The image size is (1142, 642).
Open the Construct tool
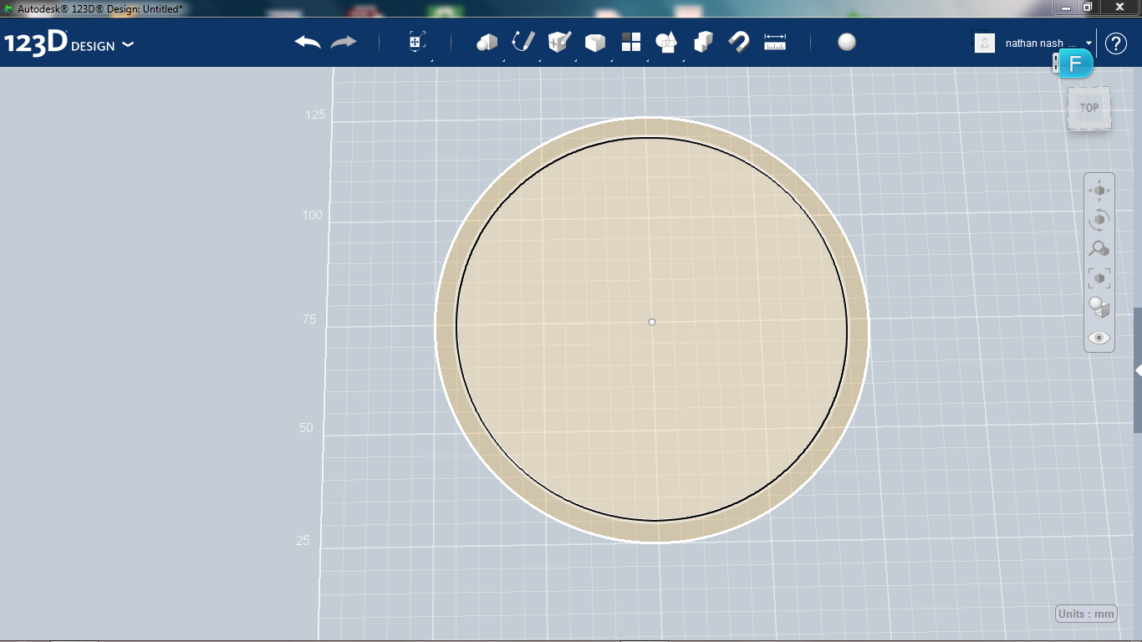click(x=559, y=42)
